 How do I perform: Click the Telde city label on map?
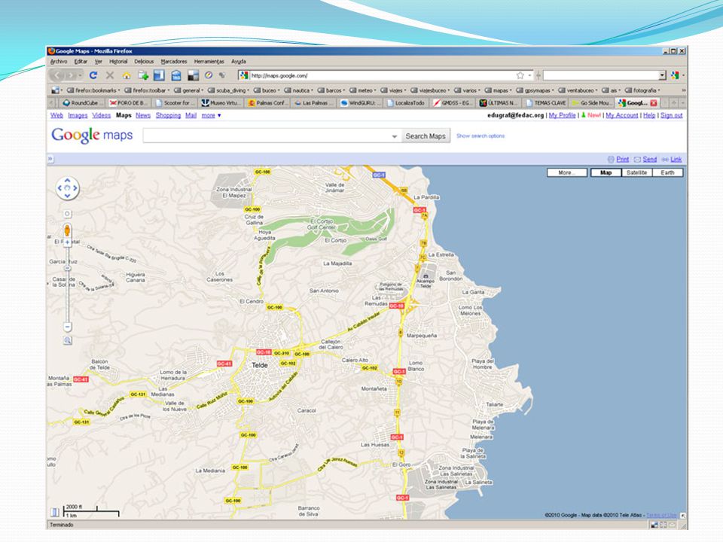point(260,365)
